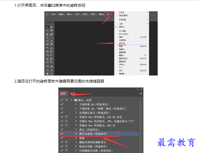Toggle dialog box for PNG 24 action

(66, 125)
